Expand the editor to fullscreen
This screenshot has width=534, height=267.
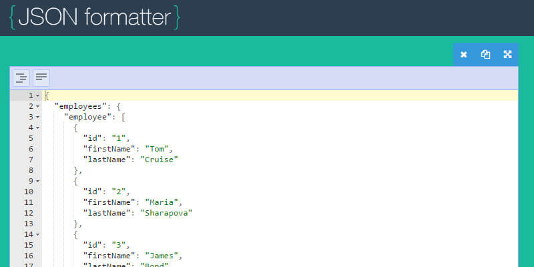(x=507, y=55)
